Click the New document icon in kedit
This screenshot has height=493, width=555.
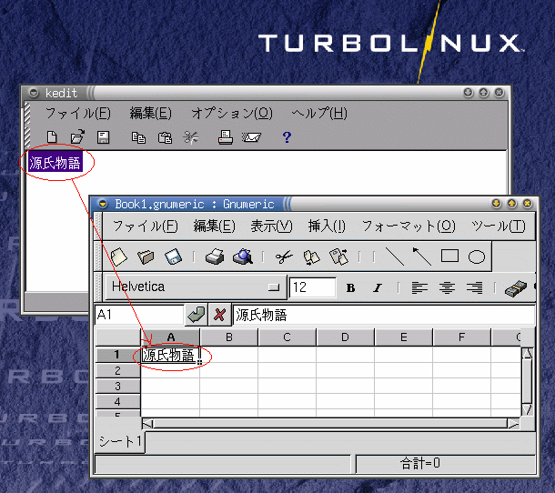[52, 137]
